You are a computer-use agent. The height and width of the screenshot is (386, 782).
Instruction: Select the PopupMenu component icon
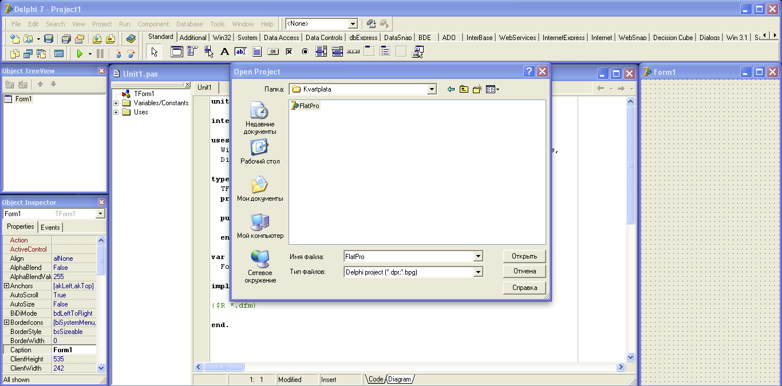[x=209, y=52]
